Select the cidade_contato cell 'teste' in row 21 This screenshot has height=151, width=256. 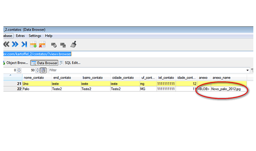click(125, 83)
